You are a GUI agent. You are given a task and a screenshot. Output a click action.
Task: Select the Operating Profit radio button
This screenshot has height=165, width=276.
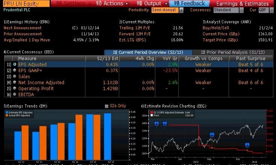tap(15, 88)
